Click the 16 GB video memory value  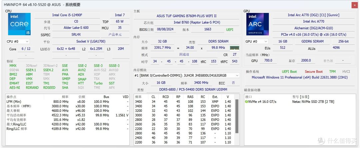pyautogui.click(x=283, y=41)
